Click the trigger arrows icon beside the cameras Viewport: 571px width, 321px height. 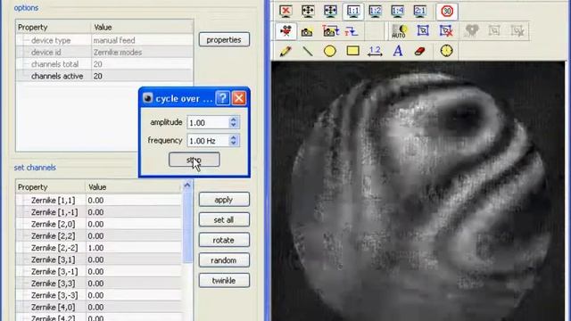[x=352, y=31]
